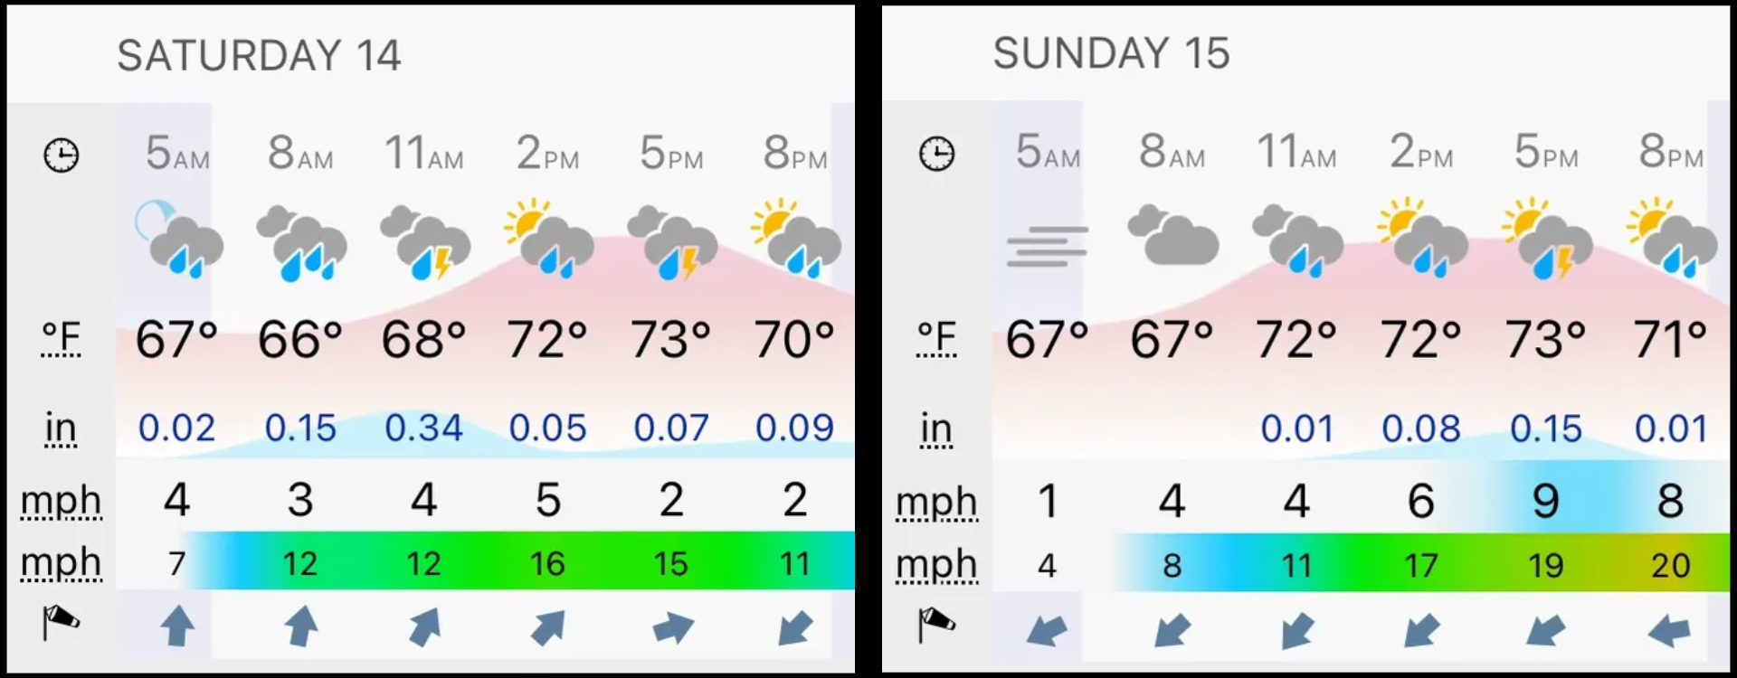Click Saturday 5AM night rain icon
Screen dimensions: 1737x678
178,240
